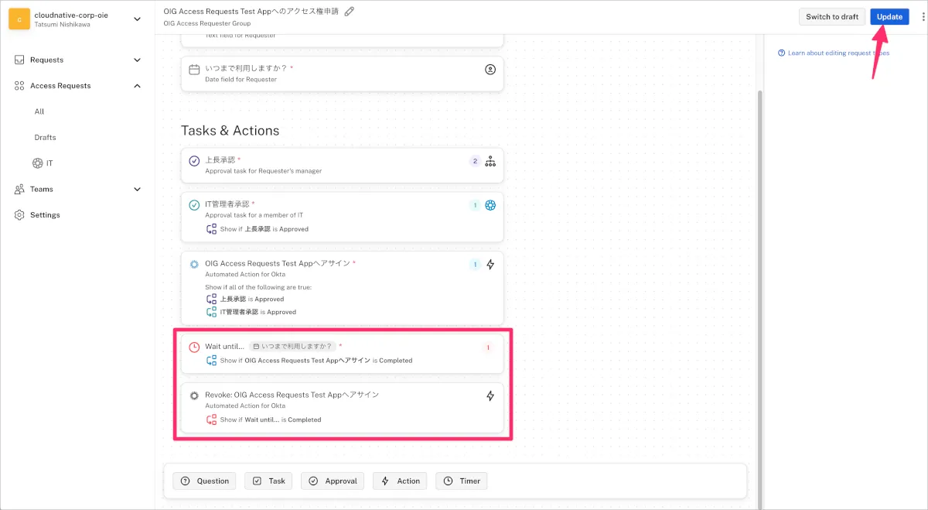Click the red clock icon of Wait until
Viewport: 928px width, 510px height.
coord(194,347)
